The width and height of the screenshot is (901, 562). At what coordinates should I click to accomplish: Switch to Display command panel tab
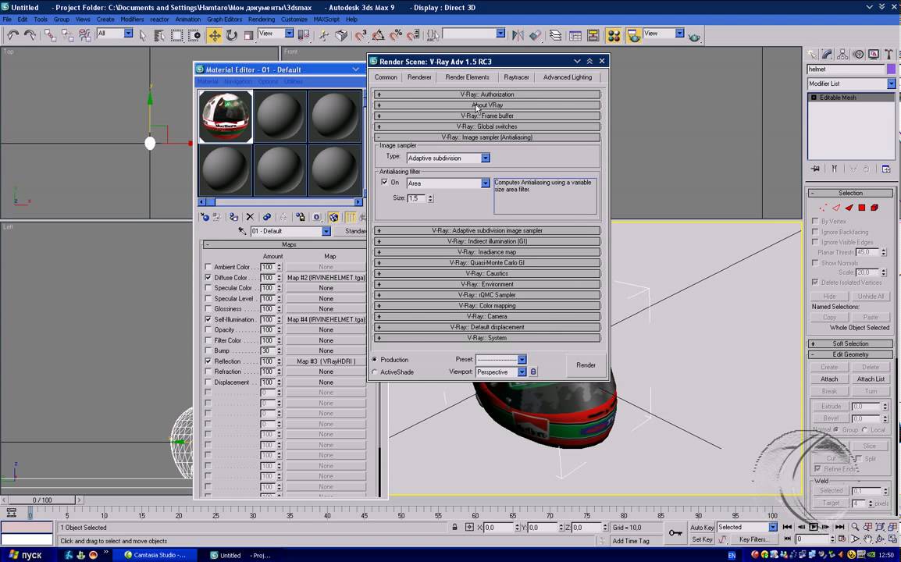[x=874, y=55]
